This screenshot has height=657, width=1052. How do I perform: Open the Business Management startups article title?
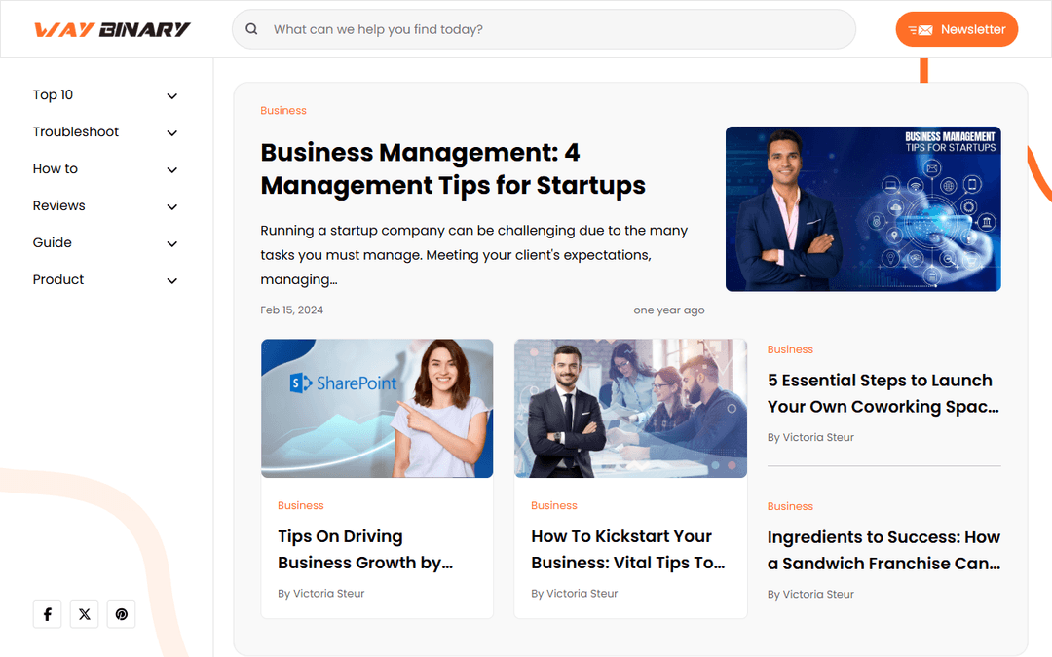pyautogui.click(x=453, y=169)
